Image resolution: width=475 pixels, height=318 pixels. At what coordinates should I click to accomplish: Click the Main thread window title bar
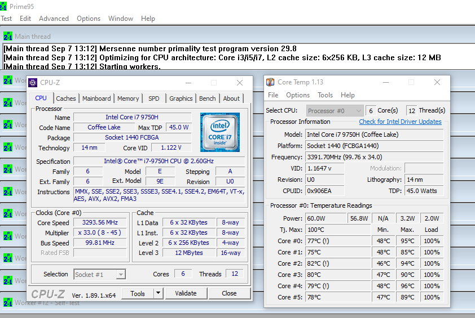tap(237, 36)
